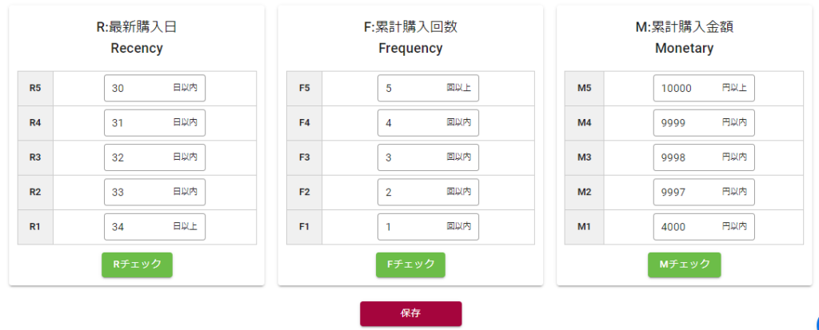Select the M3 field showing 9998
Image resolution: width=819 pixels, height=330 pixels.
[689, 157]
